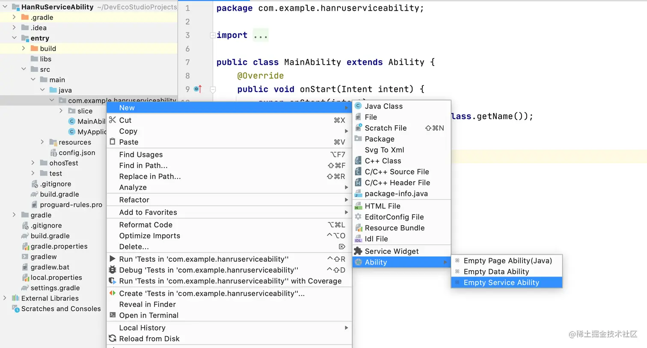647x348 pixels.
Task: Expand the resources folder
Action: tap(42, 142)
